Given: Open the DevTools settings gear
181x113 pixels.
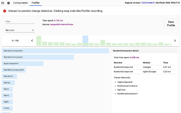Looking at the screenshot, I should tap(8, 3).
